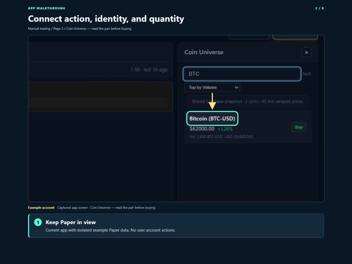Click the APP WALKTHROUGH header label
Image resolution: width=352 pixels, height=264 pixels.
click(x=47, y=8)
